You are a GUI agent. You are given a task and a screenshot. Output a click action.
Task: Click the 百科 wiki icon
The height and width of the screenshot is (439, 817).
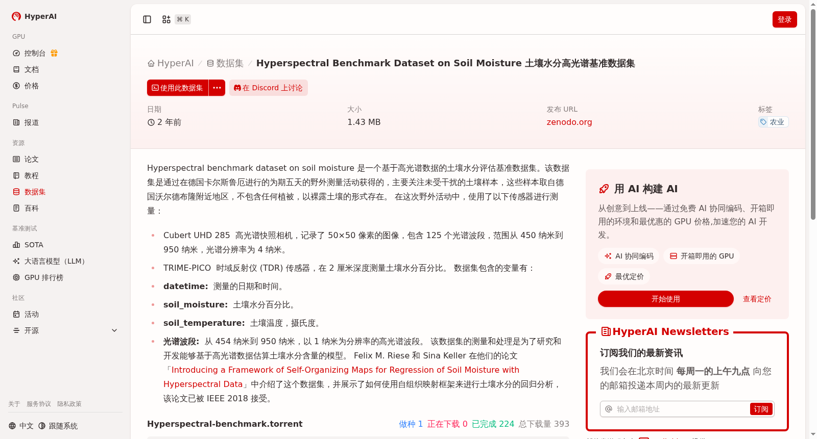click(16, 208)
